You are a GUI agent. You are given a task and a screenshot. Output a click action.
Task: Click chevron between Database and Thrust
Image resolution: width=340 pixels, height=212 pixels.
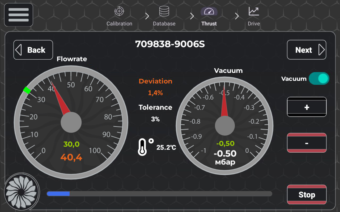tap(192, 16)
